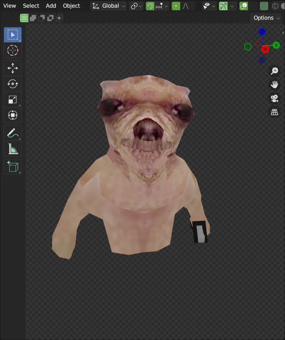This screenshot has width=285, height=340.
Task: Switch to wireframe globe shading
Action: point(275,6)
